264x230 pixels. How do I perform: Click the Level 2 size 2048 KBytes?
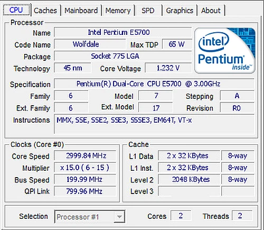(x=189, y=180)
